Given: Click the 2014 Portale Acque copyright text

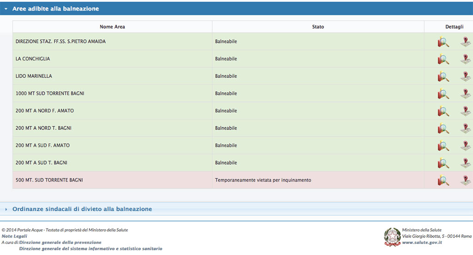Looking at the screenshot, I should pyautogui.click(x=65, y=230).
